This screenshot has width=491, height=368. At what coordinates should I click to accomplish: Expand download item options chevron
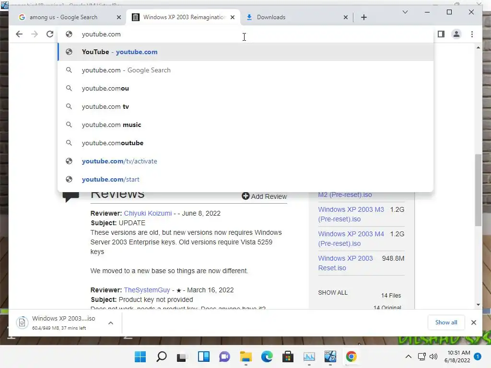[x=111, y=323]
